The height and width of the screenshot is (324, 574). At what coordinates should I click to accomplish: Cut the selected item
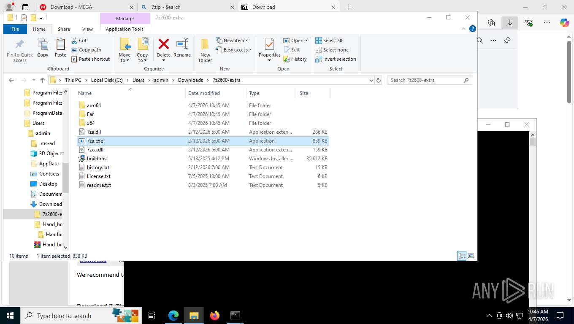click(79, 40)
